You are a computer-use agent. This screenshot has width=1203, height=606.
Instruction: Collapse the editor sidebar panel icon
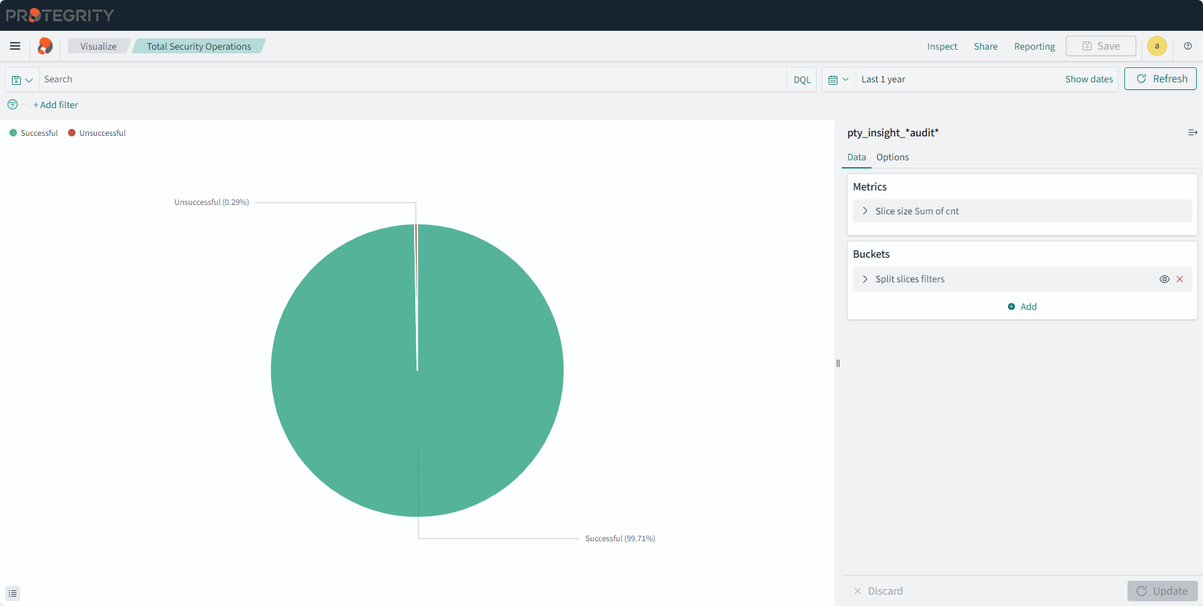1192,133
